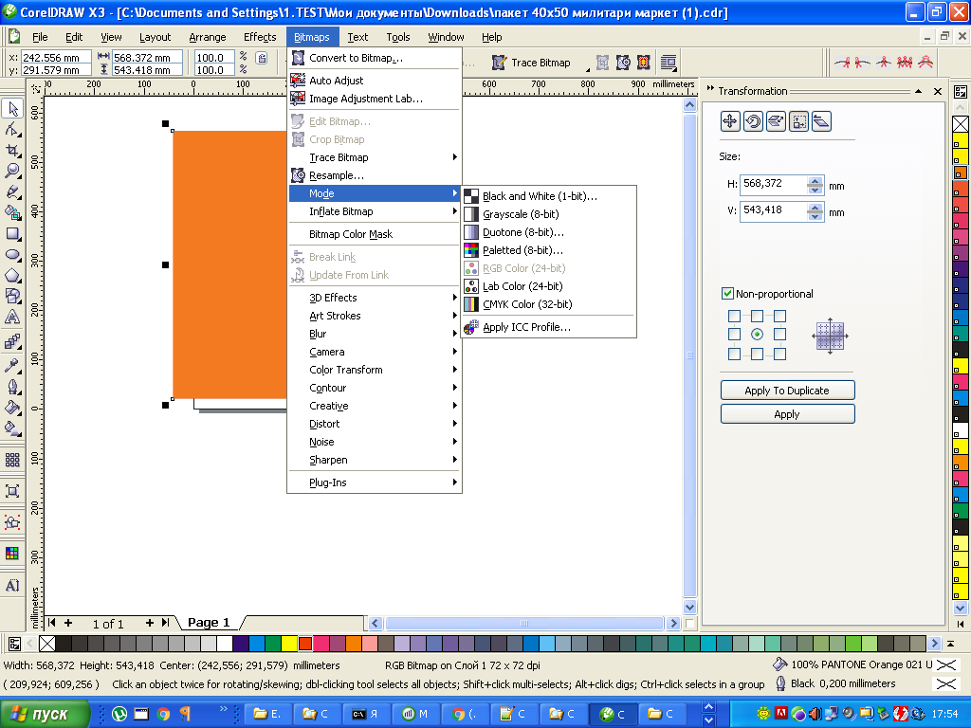Screen dimensions: 971x728
Task: Select the Crop tool
Action: (x=12, y=150)
